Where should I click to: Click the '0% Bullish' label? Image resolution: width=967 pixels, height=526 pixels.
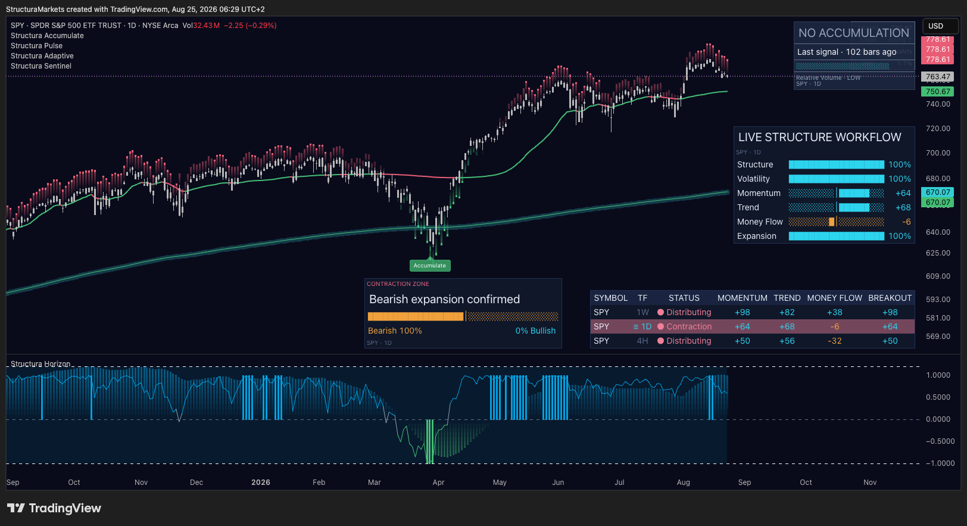[535, 331]
